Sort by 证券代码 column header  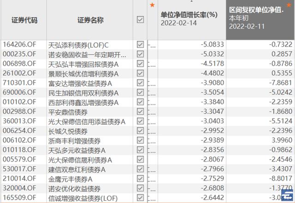click(24, 20)
